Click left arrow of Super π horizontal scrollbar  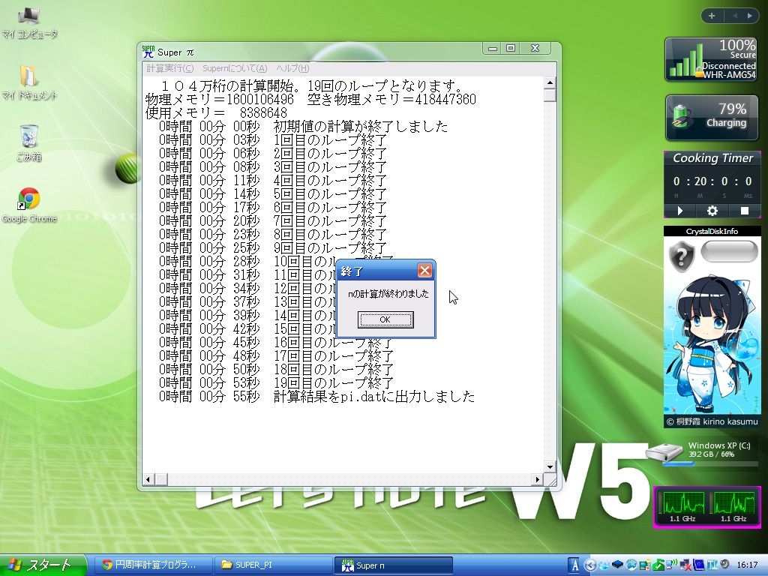coord(148,479)
